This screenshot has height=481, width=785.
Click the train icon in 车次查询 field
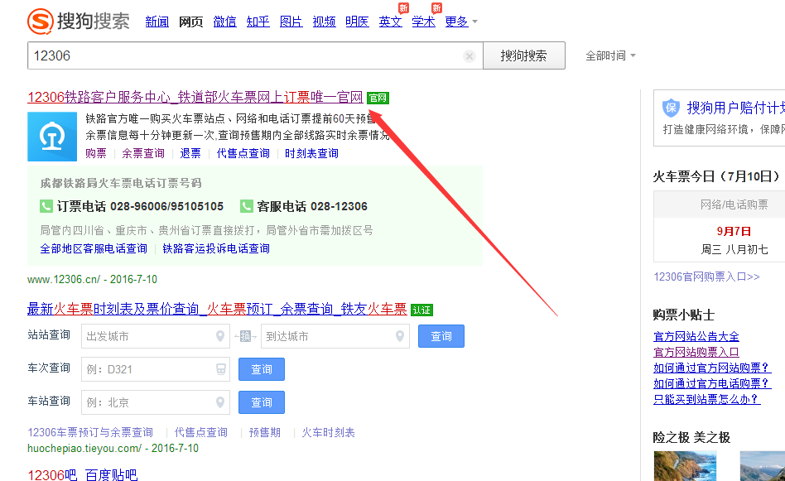[220, 369]
